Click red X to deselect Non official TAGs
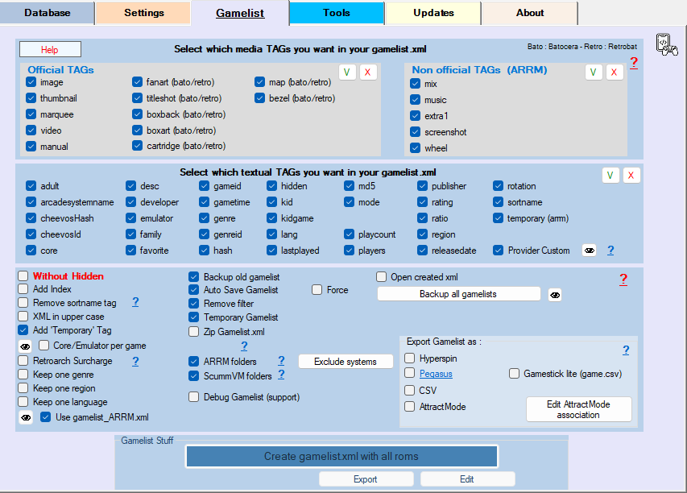The width and height of the screenshot is (687, 493). [615, 72]
